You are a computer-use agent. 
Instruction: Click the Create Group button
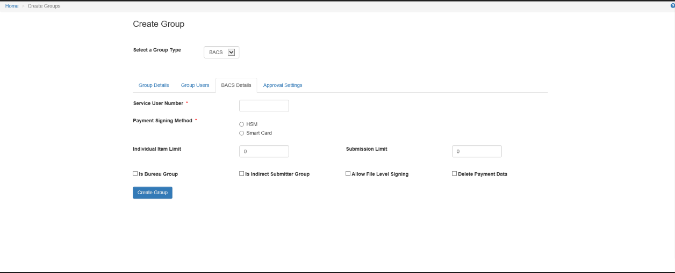pos(153,193)
